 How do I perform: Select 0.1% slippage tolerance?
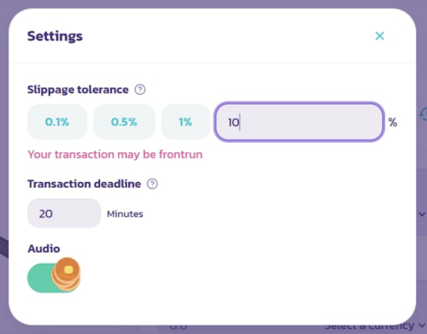coord(57,122)
